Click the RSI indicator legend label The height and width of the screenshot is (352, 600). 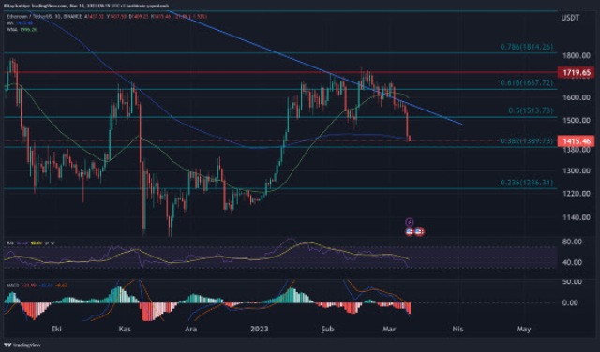9,242
